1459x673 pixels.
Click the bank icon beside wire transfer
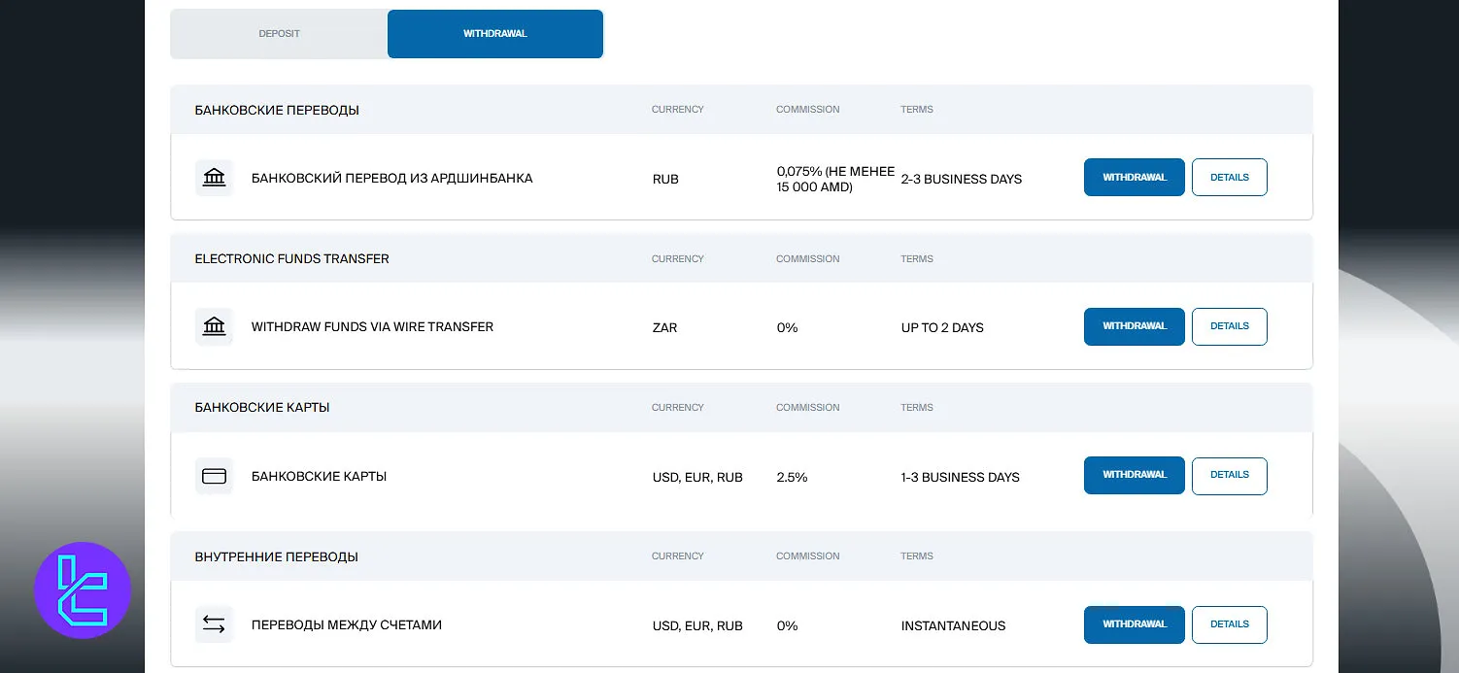tap(214, 327)
